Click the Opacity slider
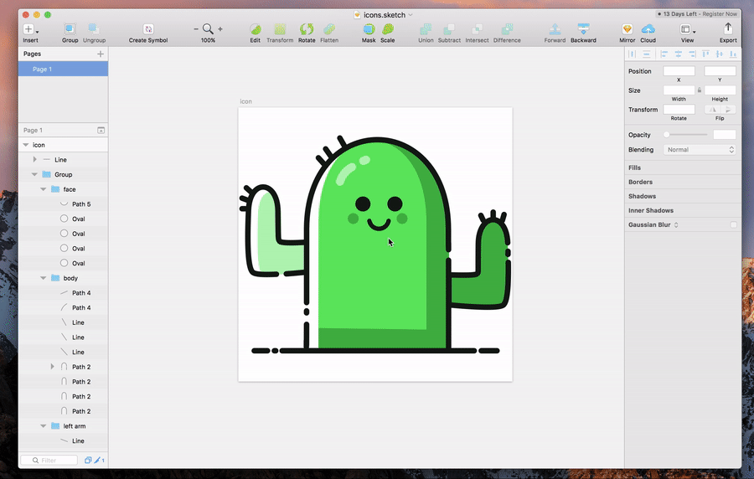The height and width of the screenshot is (479, 754). point(687,135)
